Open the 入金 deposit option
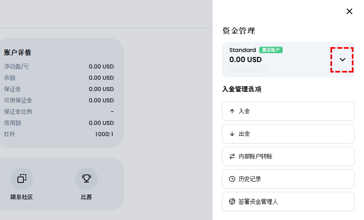The image size is (364, 220). point(288,111)
